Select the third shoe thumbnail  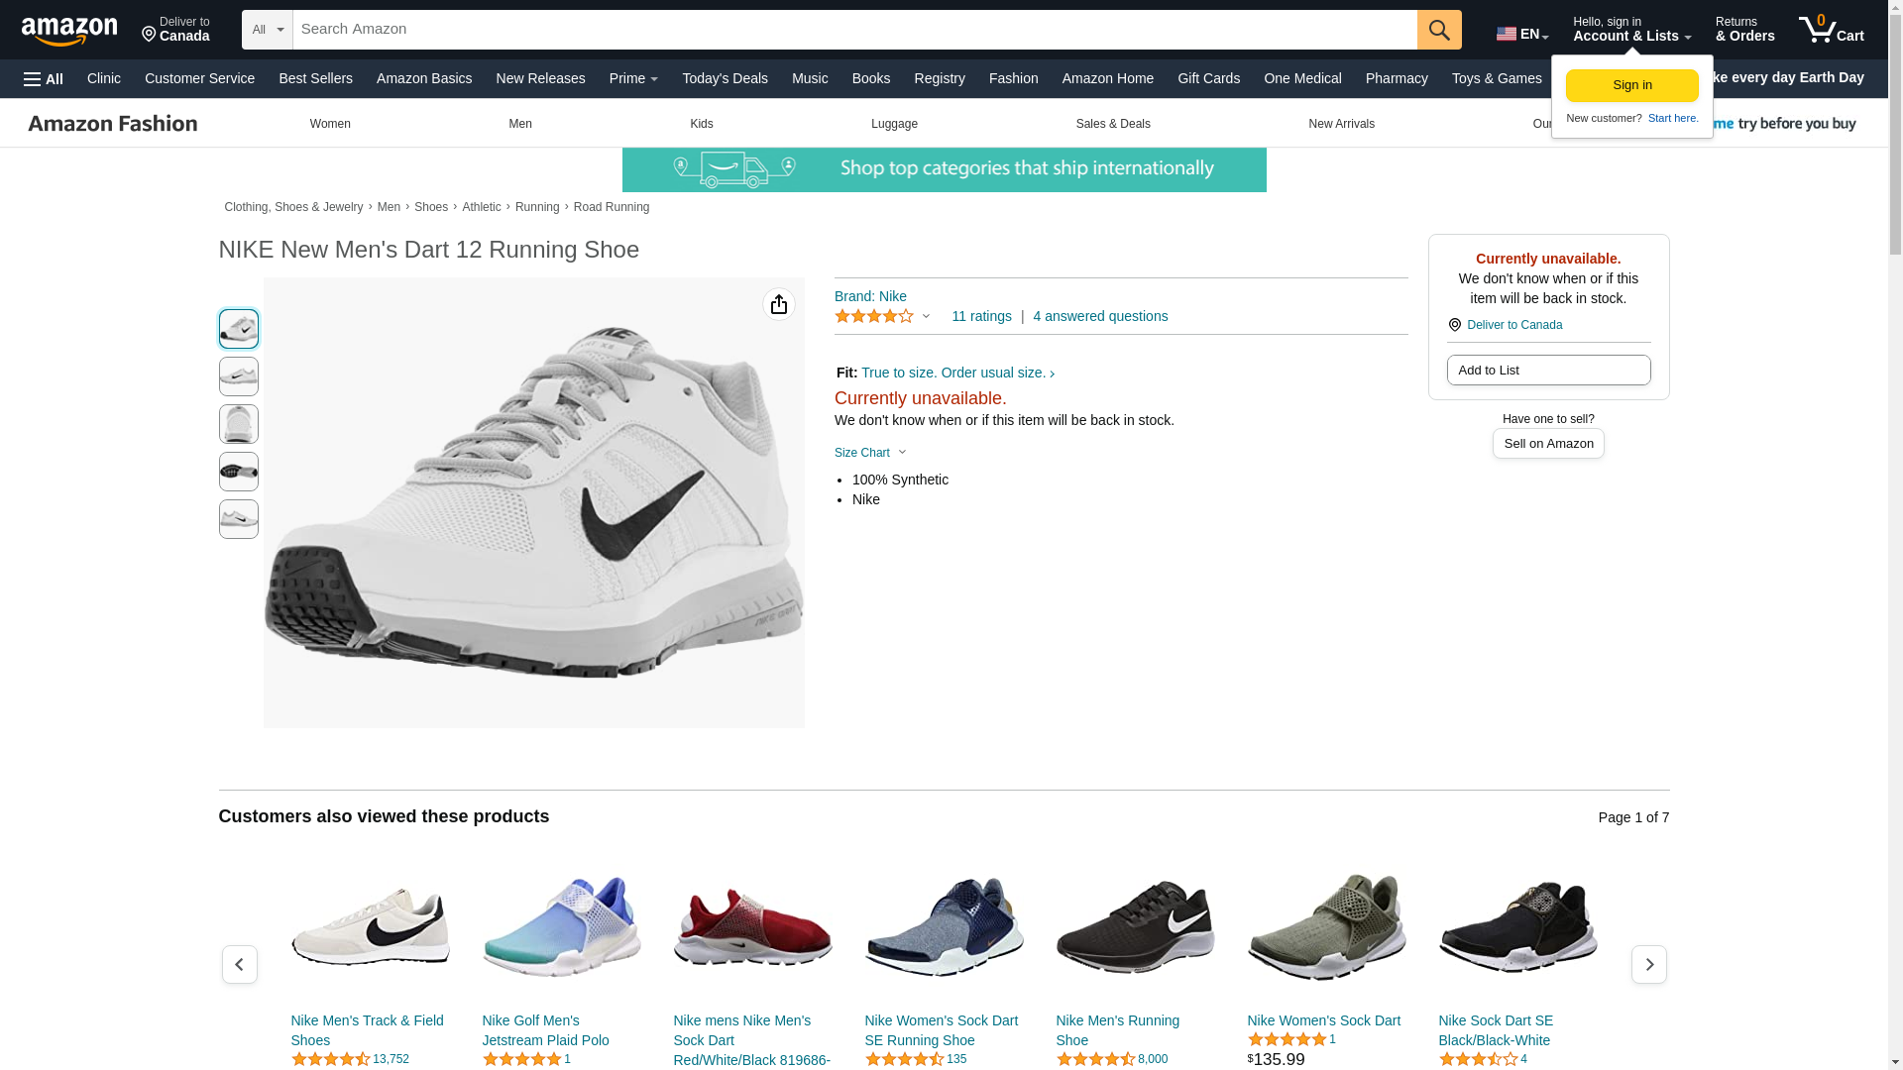(x=239, y=424)
